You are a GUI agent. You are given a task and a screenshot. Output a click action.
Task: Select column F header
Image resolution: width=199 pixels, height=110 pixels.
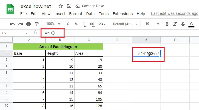pos(175,40)
